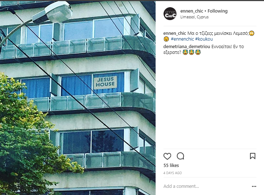Viewport: 264px width, 195px height.
Task: Show who liked via 55 likes
Action: (x=171, y=166)
